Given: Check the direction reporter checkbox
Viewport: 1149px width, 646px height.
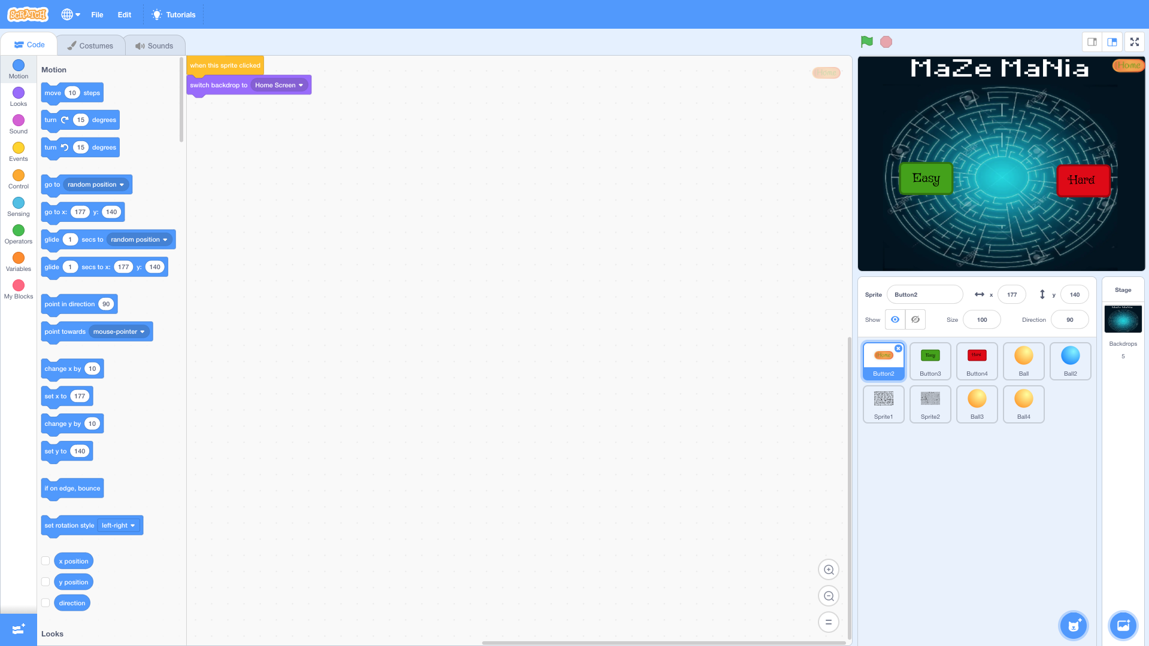Looking at the screenshot, I should [x=46, y=602].
